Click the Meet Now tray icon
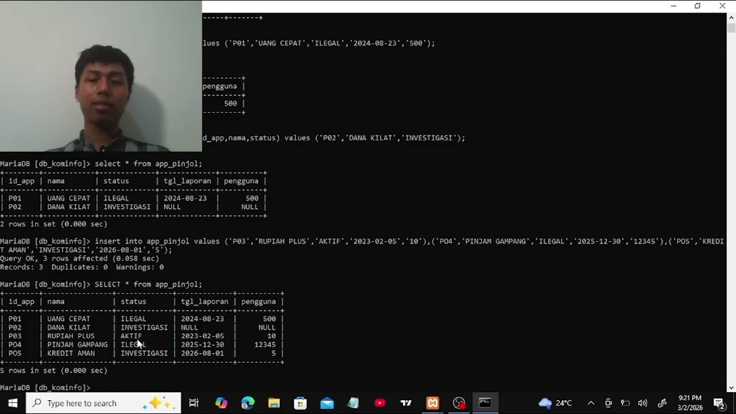736x414 pixels. tap(608, 403)
